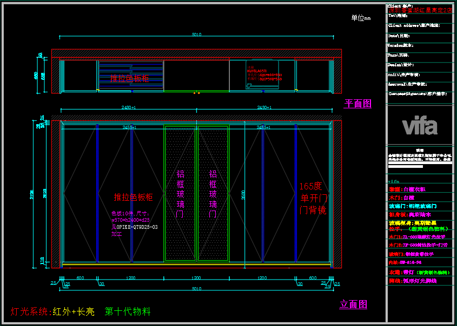Click the Version\版本 field in title block
Screen dimensions: 457x326
coord(401,45)
